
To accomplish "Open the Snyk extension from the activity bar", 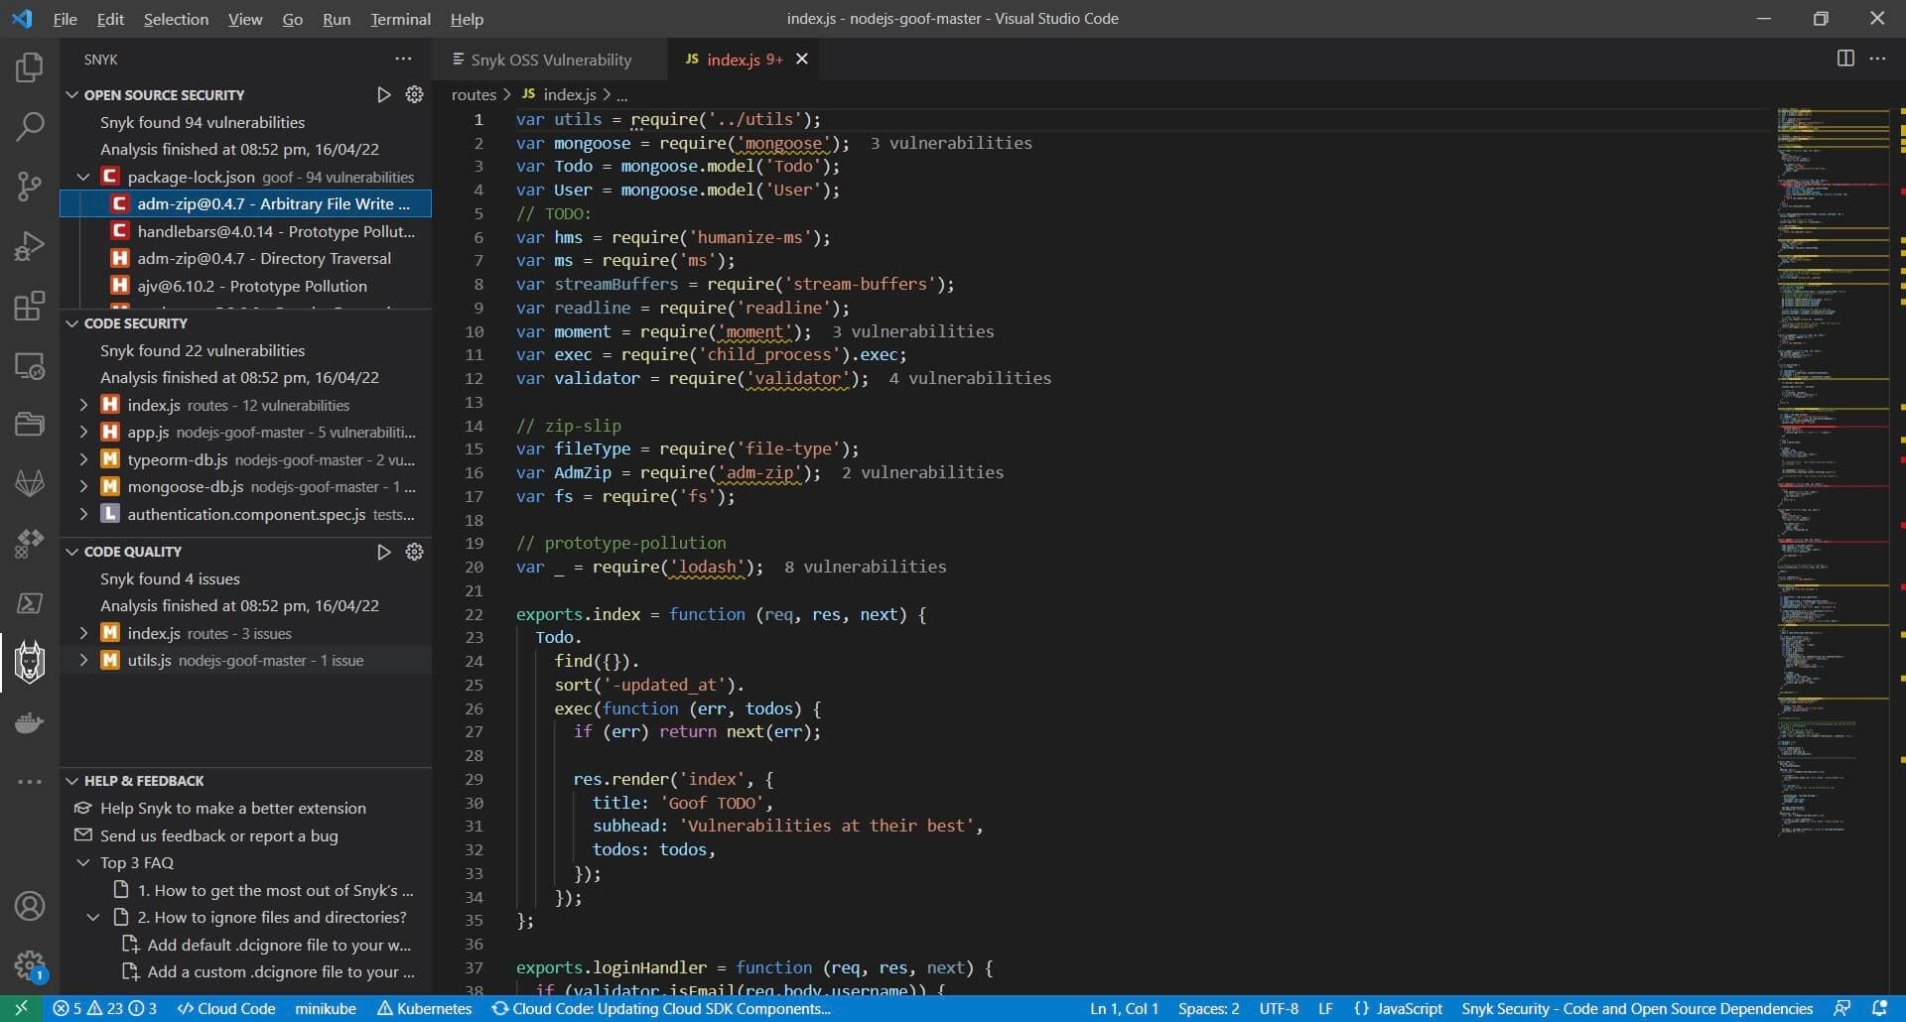I will 29,662.
